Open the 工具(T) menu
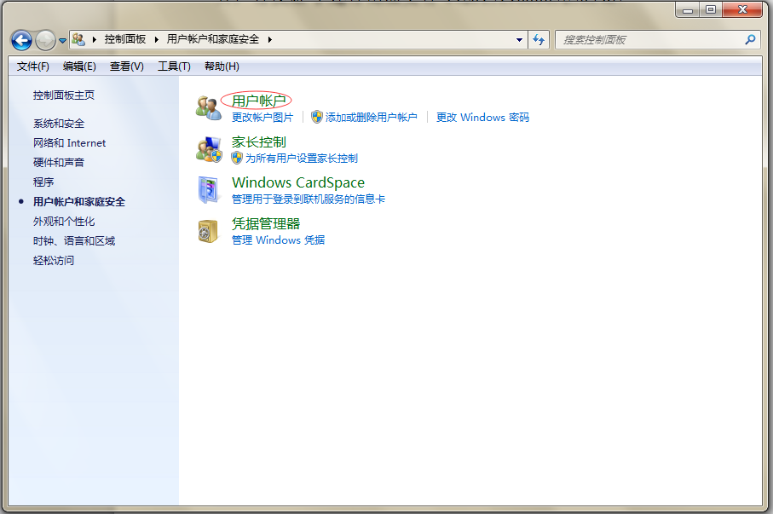Screen dimensions: 773x514 pyautogui.click(x=174, y=66)
